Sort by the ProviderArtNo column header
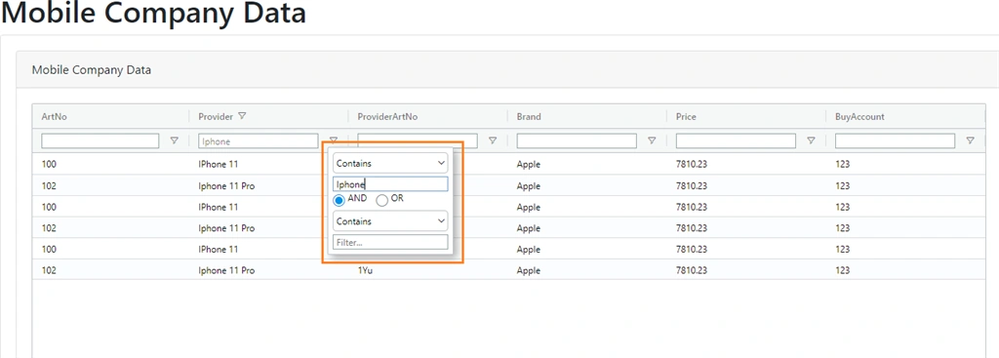 pos(387,117)
